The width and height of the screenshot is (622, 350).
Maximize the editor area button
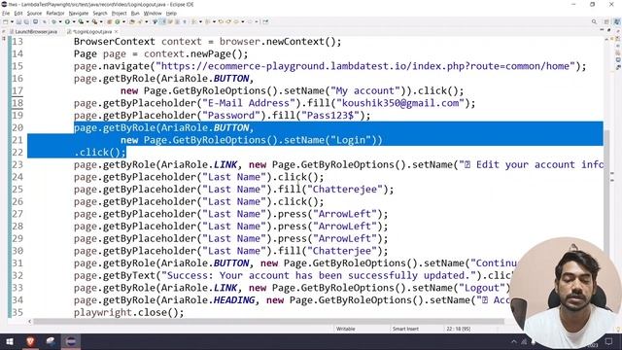609,30
